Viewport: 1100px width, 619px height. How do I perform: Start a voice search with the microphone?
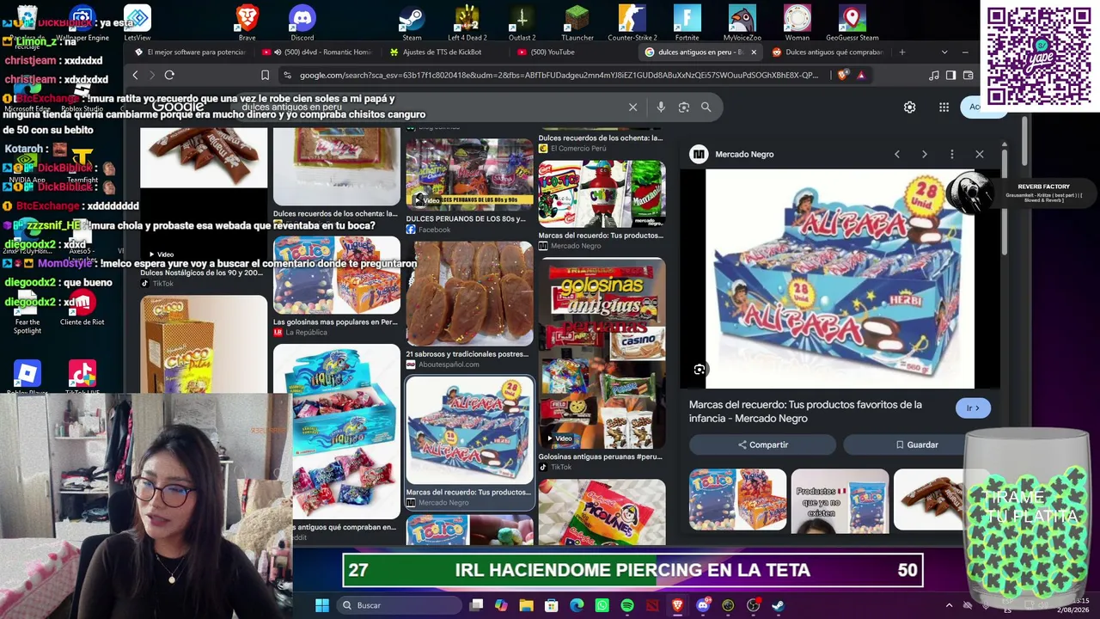coord(660,107)
